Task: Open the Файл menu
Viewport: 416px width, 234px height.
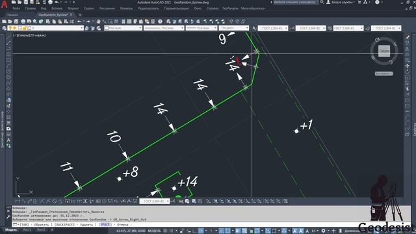Action: tap(16, 8)
